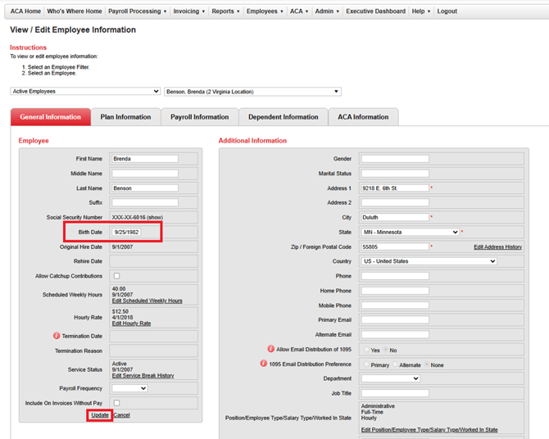Switch to the Plan Information tab
The image size is (549, 439).
(x=125, y=117)
